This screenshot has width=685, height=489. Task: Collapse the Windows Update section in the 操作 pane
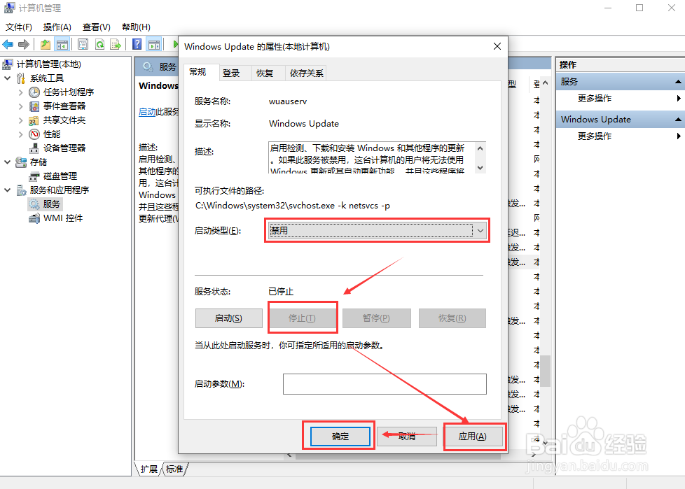coord(677,120)
